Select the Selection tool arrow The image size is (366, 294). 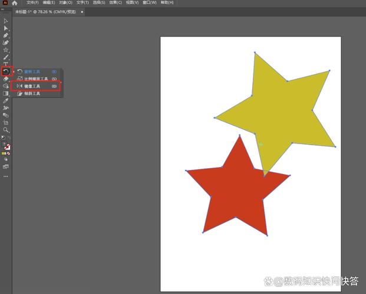[x=6, y=21]
